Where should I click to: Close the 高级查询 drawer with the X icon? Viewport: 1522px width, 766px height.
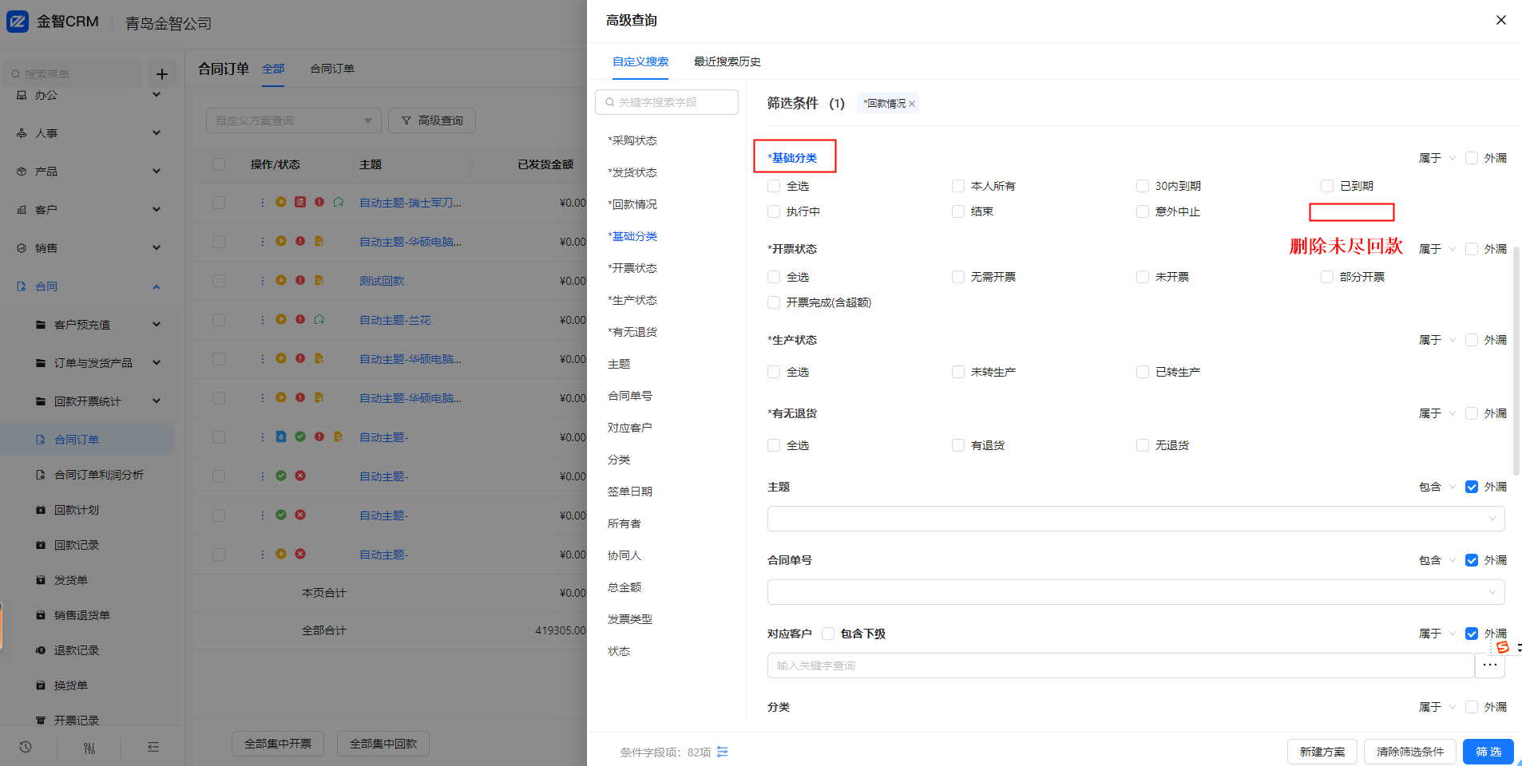point(1500,20)
